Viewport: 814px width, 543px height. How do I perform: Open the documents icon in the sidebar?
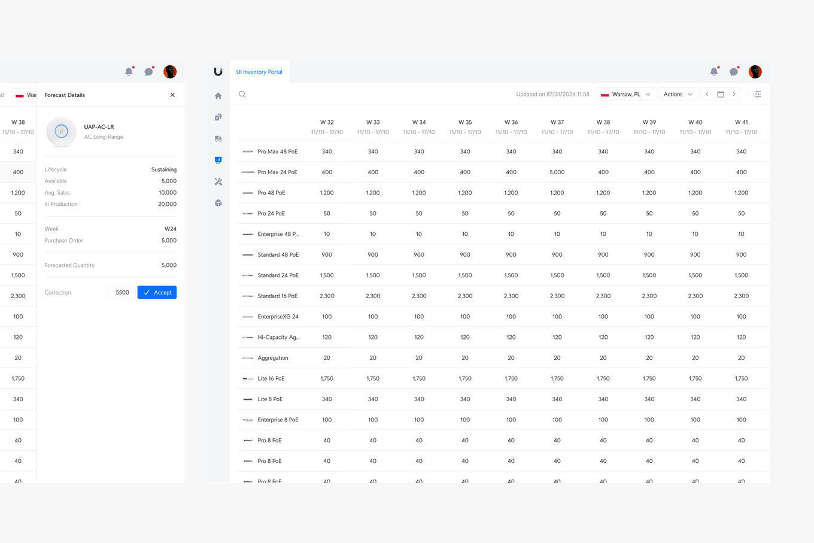coord(218,117)
